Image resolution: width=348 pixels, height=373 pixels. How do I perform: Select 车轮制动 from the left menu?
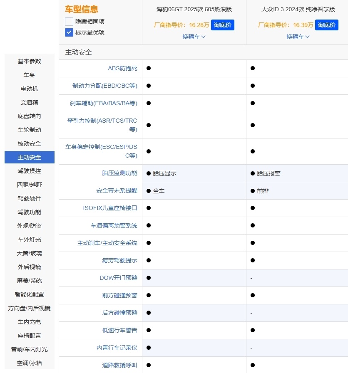point(29,130)
